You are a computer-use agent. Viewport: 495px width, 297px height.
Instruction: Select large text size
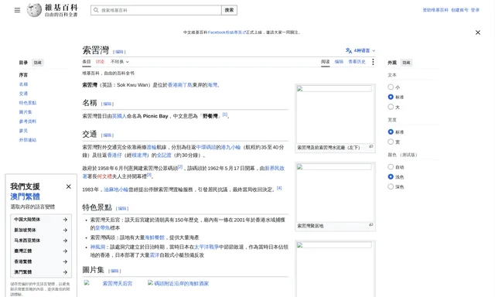[x=391, y=107]
